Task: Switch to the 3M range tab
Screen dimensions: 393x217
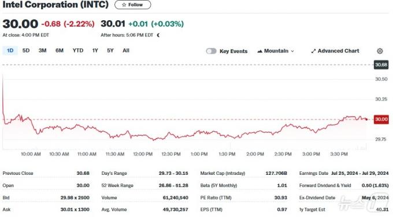Action: 42,51
